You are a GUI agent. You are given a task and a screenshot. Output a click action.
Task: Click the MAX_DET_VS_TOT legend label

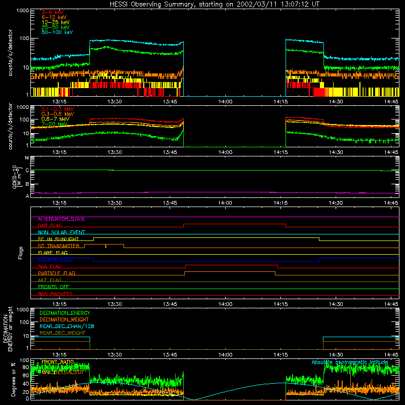coord(62,373)
